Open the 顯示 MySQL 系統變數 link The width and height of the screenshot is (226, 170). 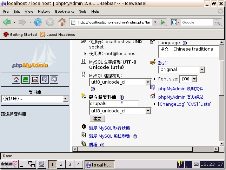pyautogui.click(x=109, y=136)
